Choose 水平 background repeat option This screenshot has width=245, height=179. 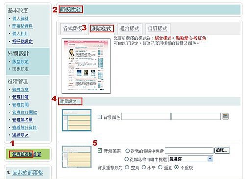click(x=144, y=167)
